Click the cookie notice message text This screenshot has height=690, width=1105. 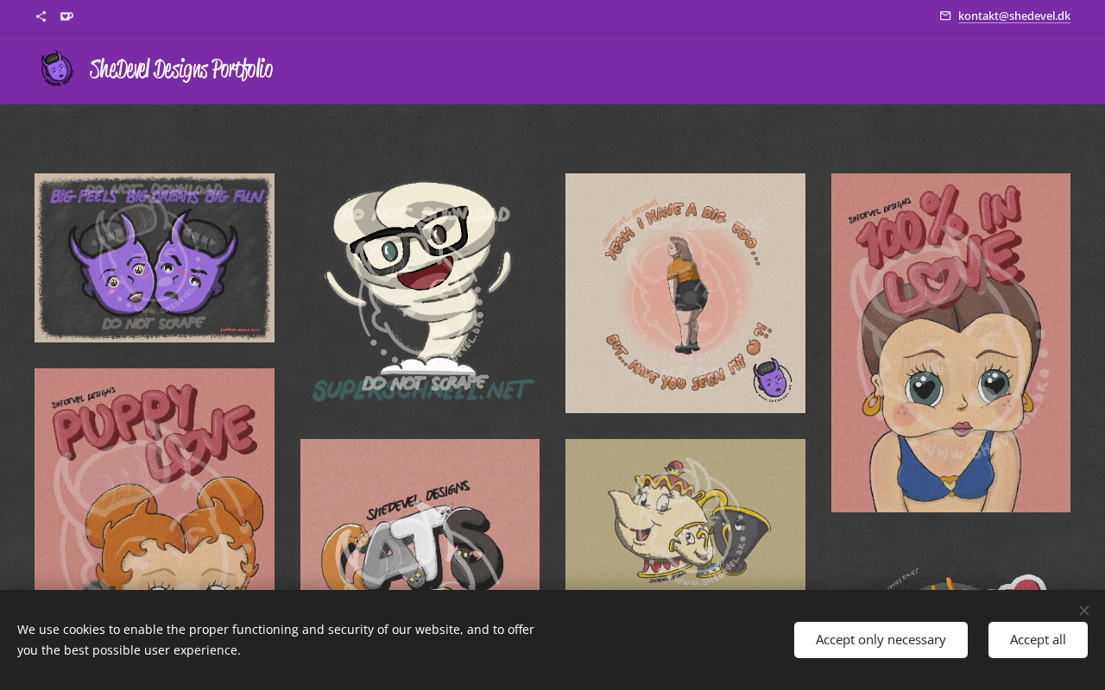[x=276, y=640]
